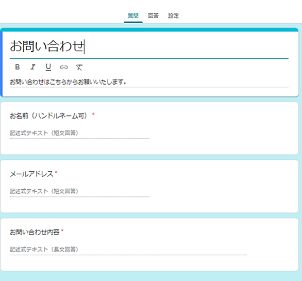Screen dimensions: 302x281
Task: Open the 回答 tab
Action: pyautogui.click(x=153, y=15)
